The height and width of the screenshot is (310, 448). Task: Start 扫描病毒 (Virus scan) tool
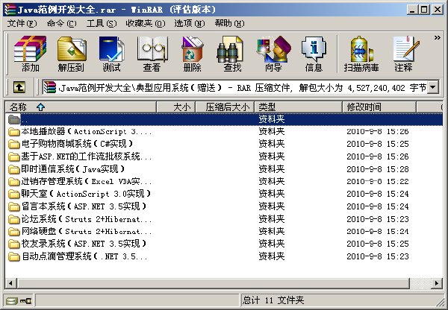pos(361,54)
